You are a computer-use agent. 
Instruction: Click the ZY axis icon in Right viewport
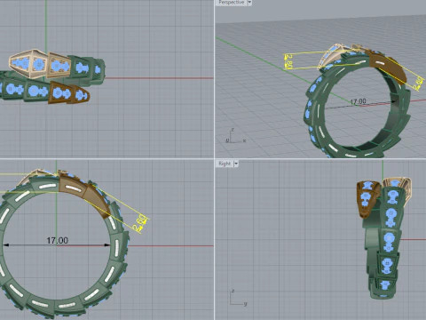coord(238,298)
